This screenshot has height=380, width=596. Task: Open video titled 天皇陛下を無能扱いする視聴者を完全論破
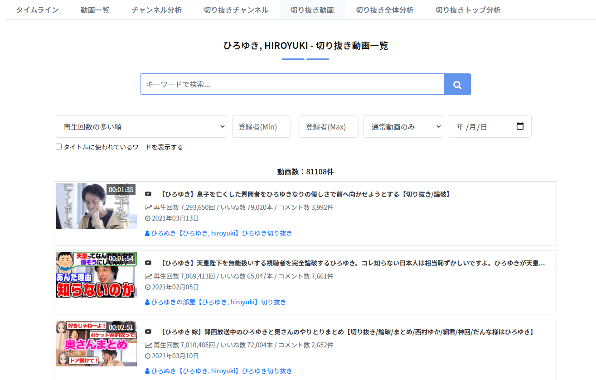pos(353,263)
